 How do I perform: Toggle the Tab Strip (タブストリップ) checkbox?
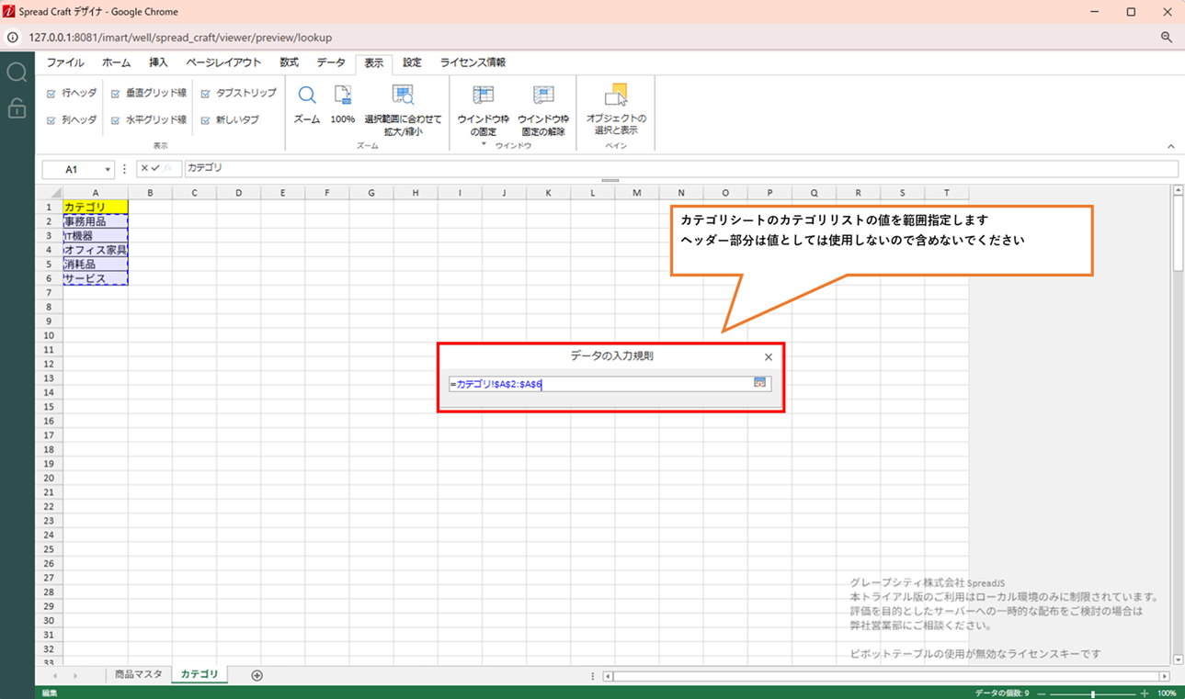(x=205, y=94)
